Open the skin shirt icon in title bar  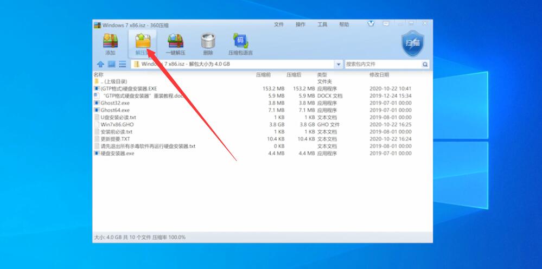click(371, 24)
